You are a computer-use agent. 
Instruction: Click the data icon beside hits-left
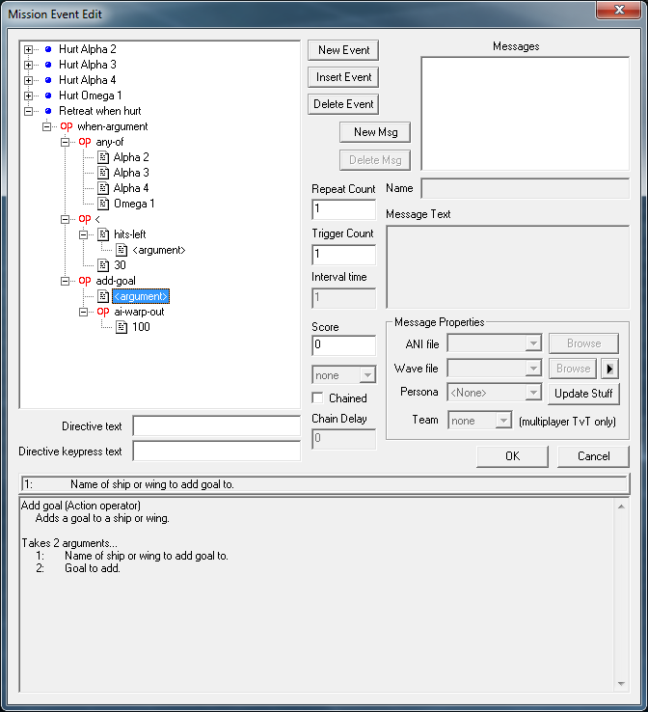103,234
